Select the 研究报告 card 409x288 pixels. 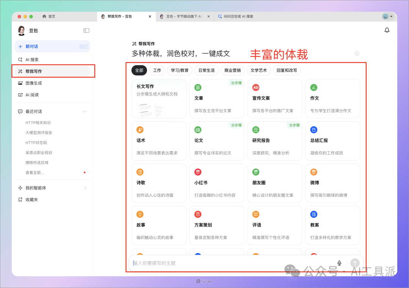[275, 141]
